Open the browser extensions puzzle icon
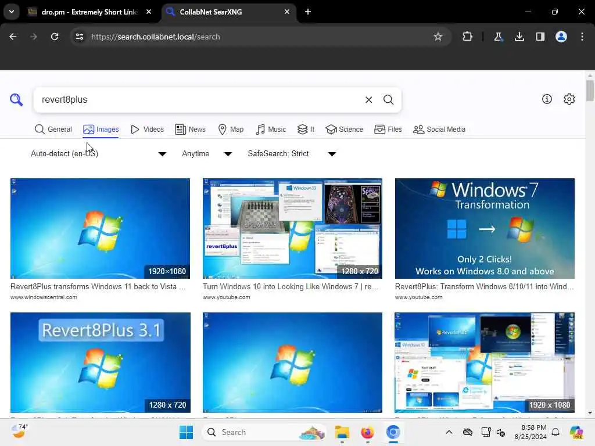 click(x=468, y=37)
